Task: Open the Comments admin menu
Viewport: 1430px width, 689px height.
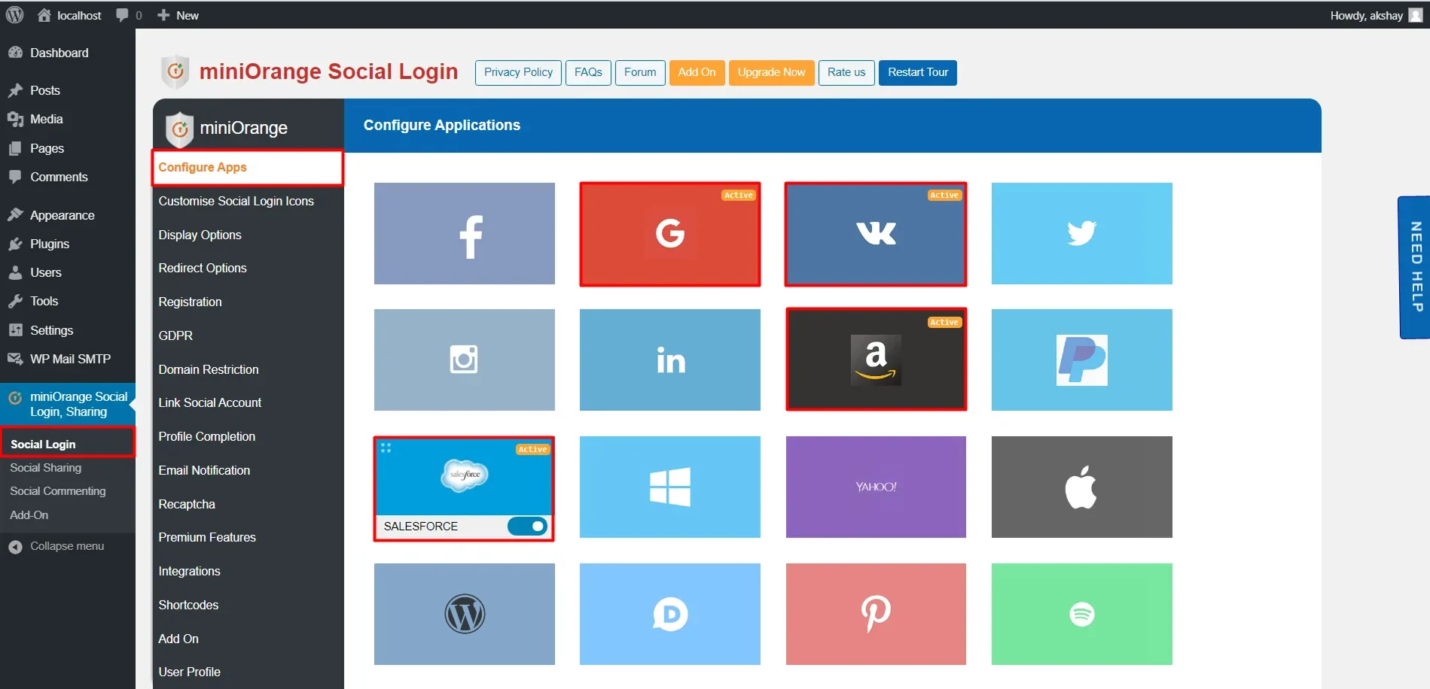Action: 68,177
